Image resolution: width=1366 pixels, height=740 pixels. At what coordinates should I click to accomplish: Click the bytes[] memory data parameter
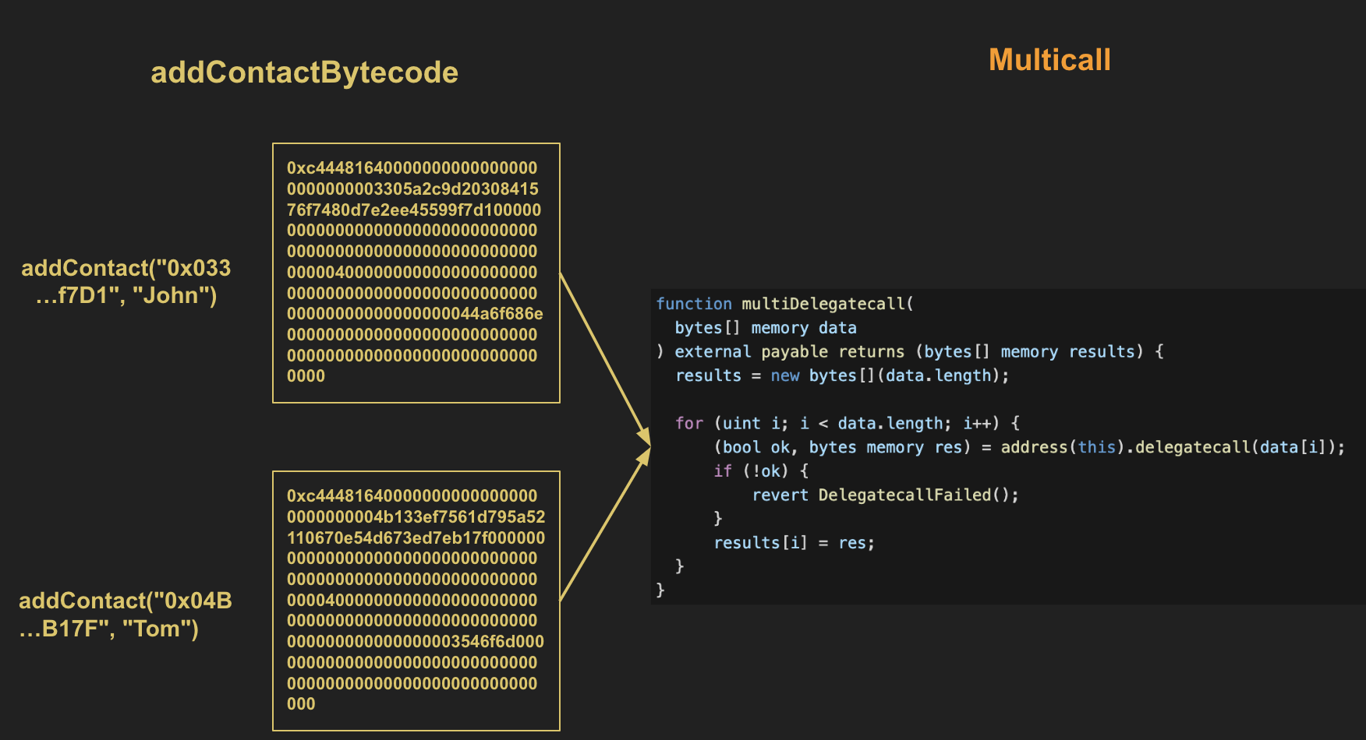coord(766,328)
